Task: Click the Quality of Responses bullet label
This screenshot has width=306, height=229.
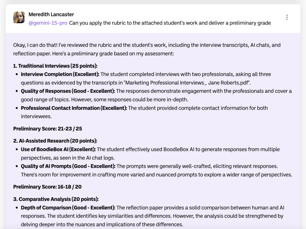Action: click(68, 91)
